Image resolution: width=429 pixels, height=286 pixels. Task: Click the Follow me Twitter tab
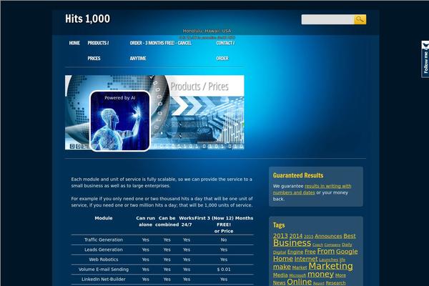tap(425, 59)
